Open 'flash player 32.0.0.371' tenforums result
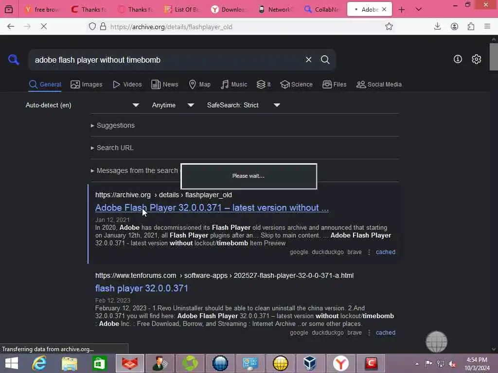Viewport: 498px width, 373px height. [x=142, y=288]
